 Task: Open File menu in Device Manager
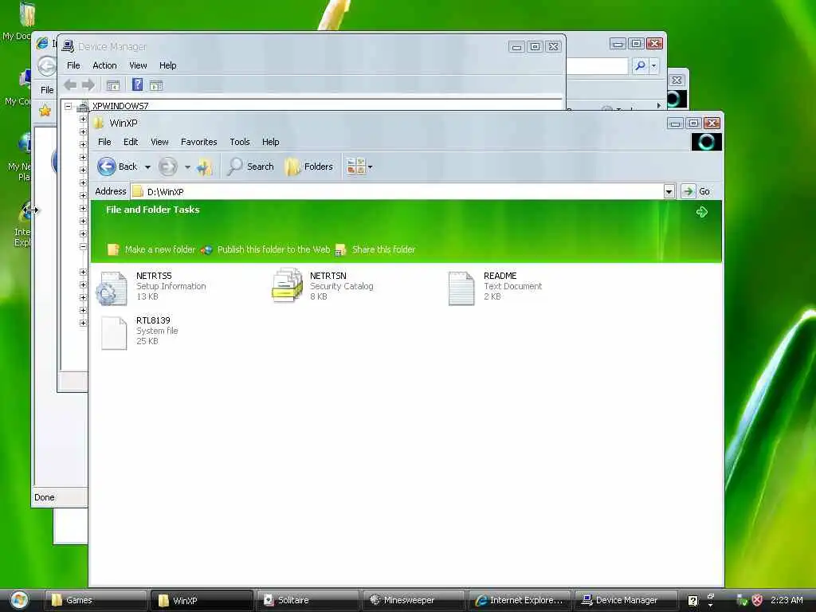(73, 65)
